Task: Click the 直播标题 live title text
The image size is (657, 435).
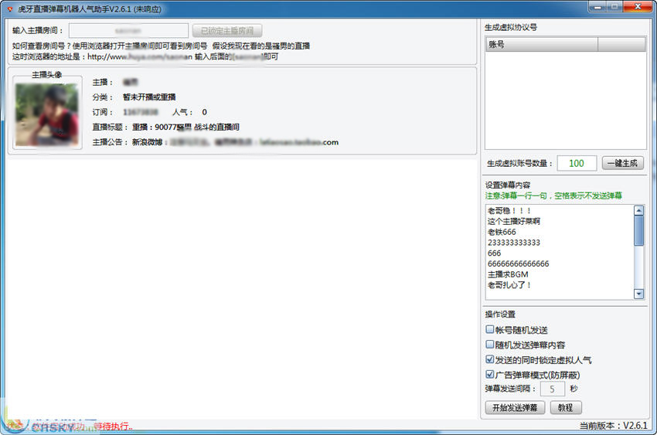Action: click(x=186, y=127)
